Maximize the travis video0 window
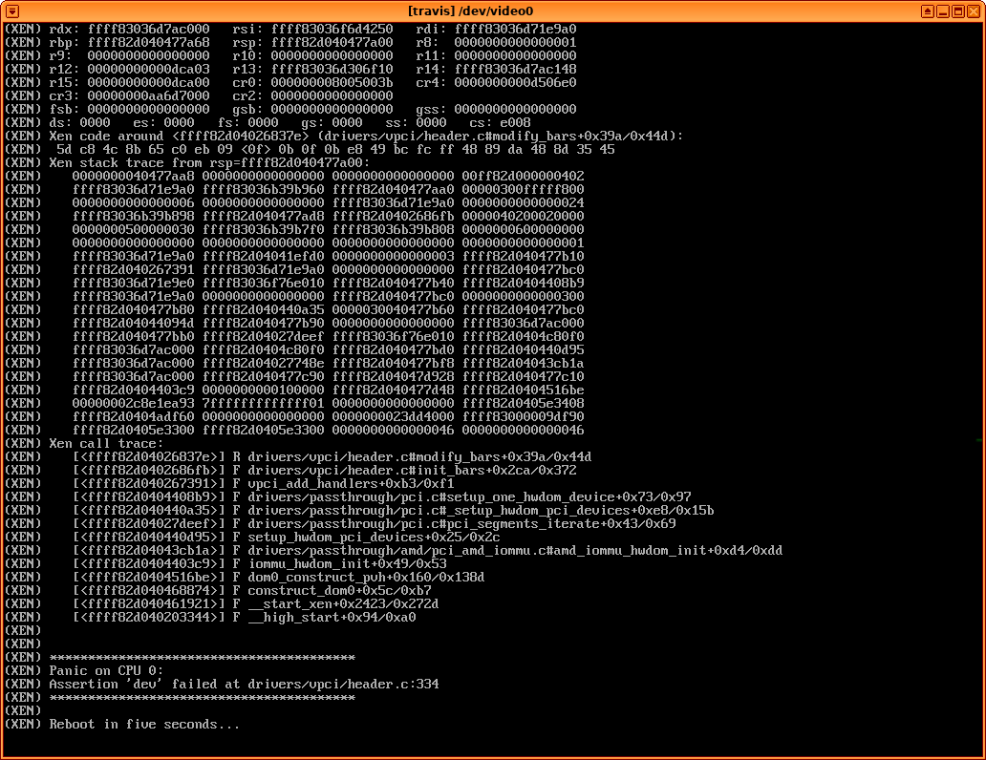This screenshot has height=760, width=986. click(x=959, y=11)
